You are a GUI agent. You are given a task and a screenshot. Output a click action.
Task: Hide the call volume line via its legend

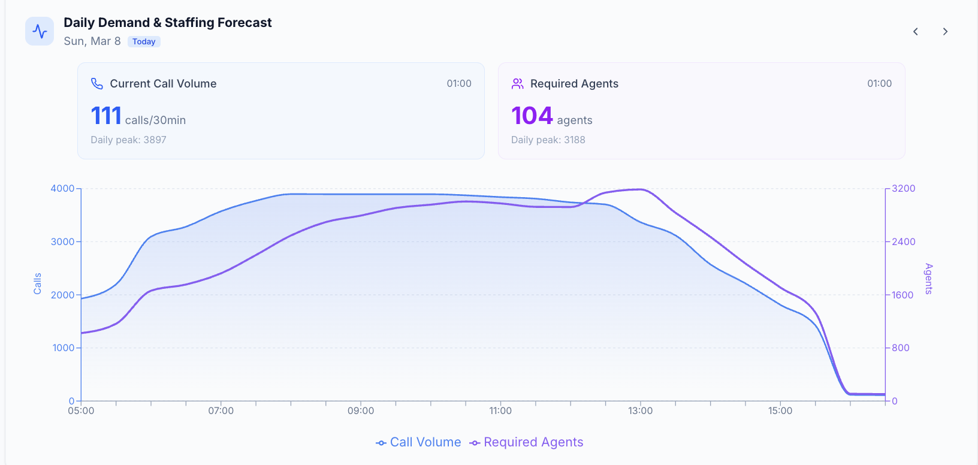coord(425,442)
